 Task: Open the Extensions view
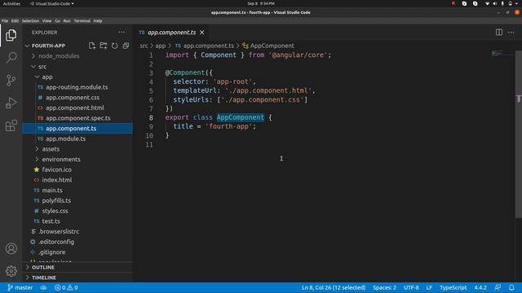[11, 125]
